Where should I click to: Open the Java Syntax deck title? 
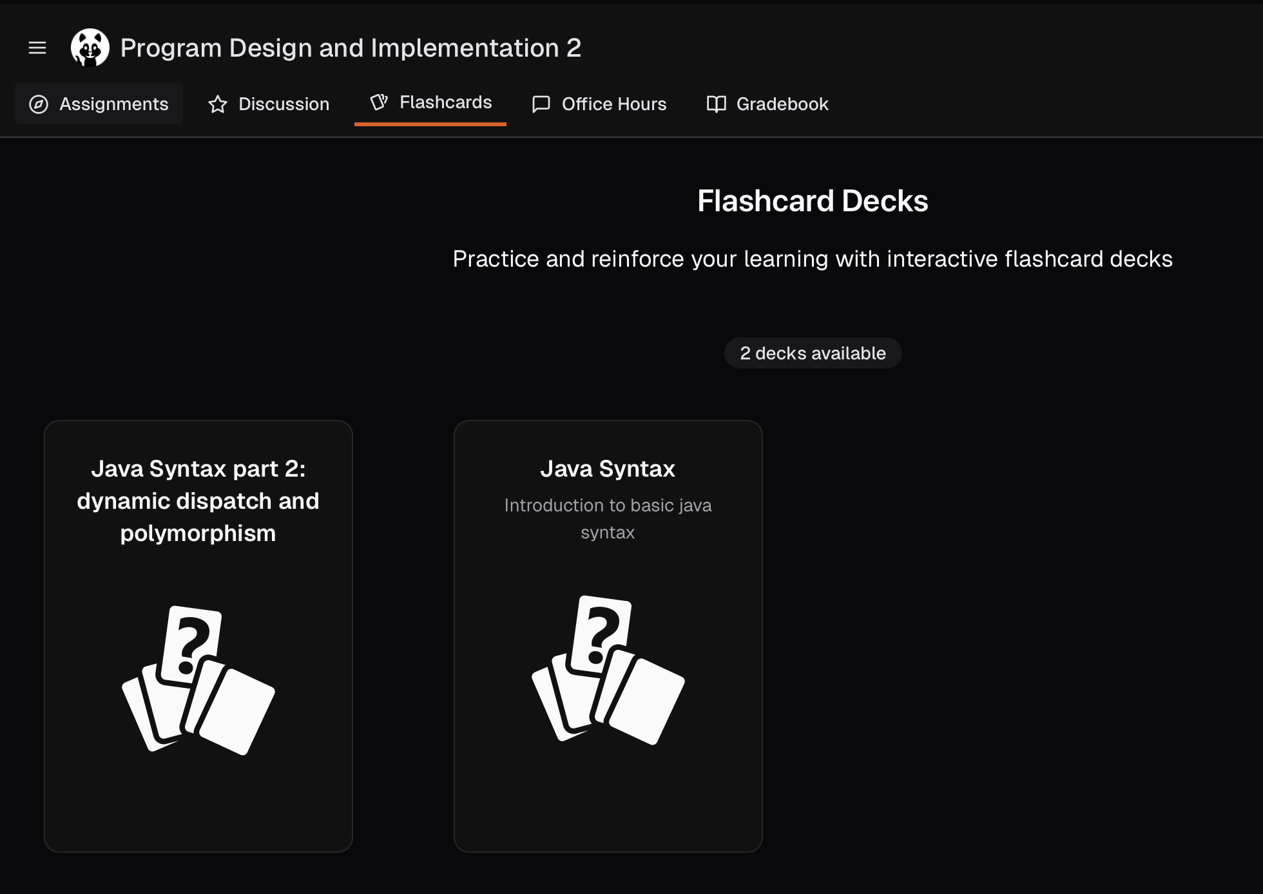pos(608,469)
